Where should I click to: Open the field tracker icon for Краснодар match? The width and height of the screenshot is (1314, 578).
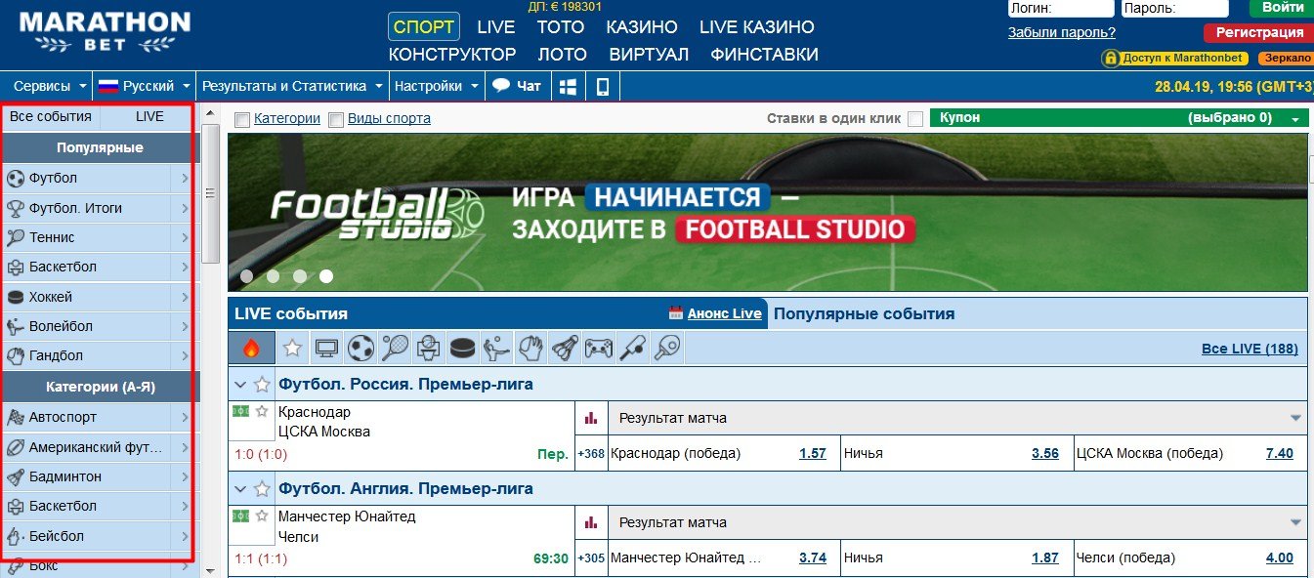coord(240,411)
